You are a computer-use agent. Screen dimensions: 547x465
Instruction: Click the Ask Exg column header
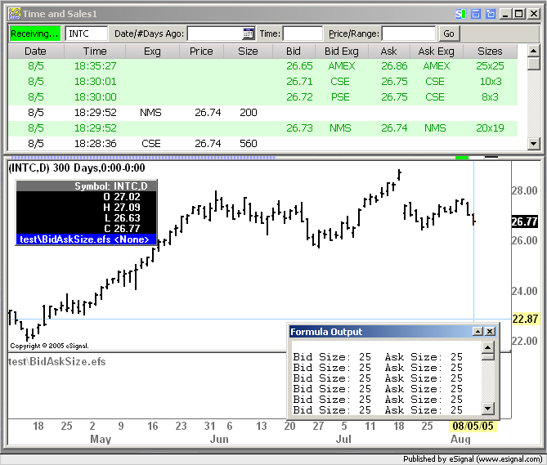coord(436,51)
